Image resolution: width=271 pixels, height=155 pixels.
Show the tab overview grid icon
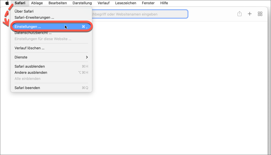pos(260,14)
